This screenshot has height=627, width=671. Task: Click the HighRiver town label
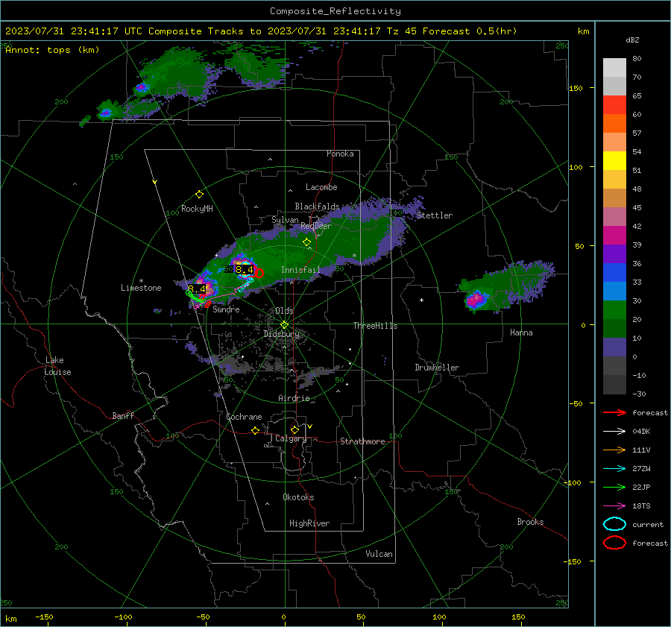tap(309, 523)
